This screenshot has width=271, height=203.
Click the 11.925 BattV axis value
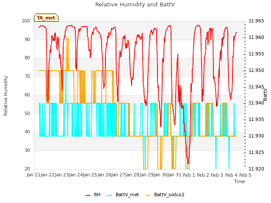click(x=256, y=152)
